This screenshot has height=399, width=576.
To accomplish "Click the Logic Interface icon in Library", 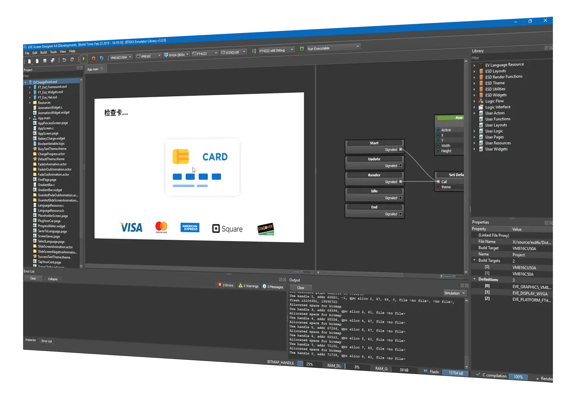I will pyautogui.click(x=481, y=107).
